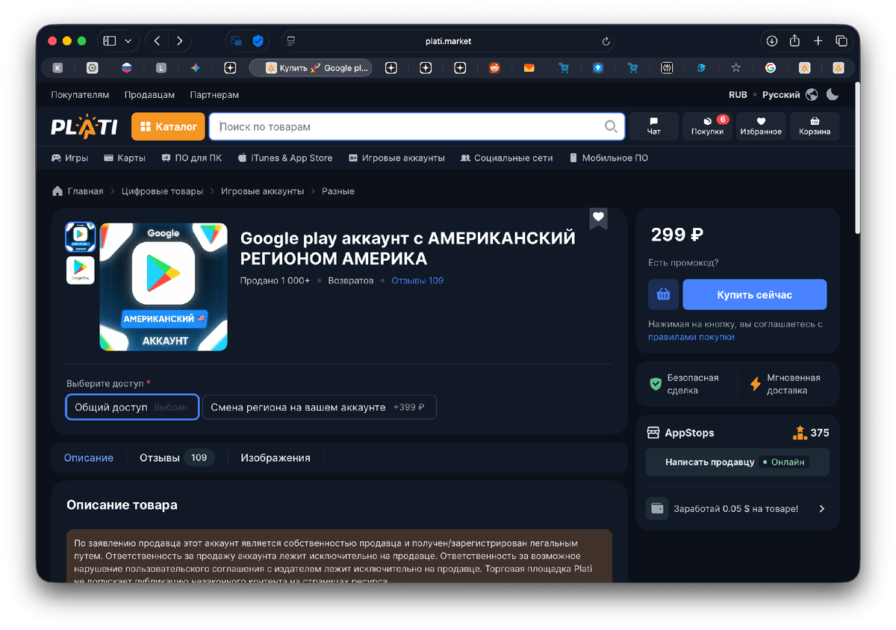896x630 pixels.
Task: Switch to the Отзывы 109 tab
Action: click(177, 457)
